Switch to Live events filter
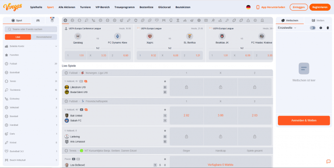Image resolution: width=334 pixels, height=168 pixels. pos(18,37)
